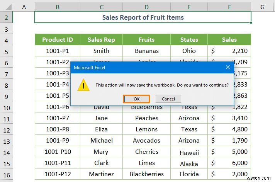275x182 pixels.
Task: Select column B header
Action: [x=57, y=7]
